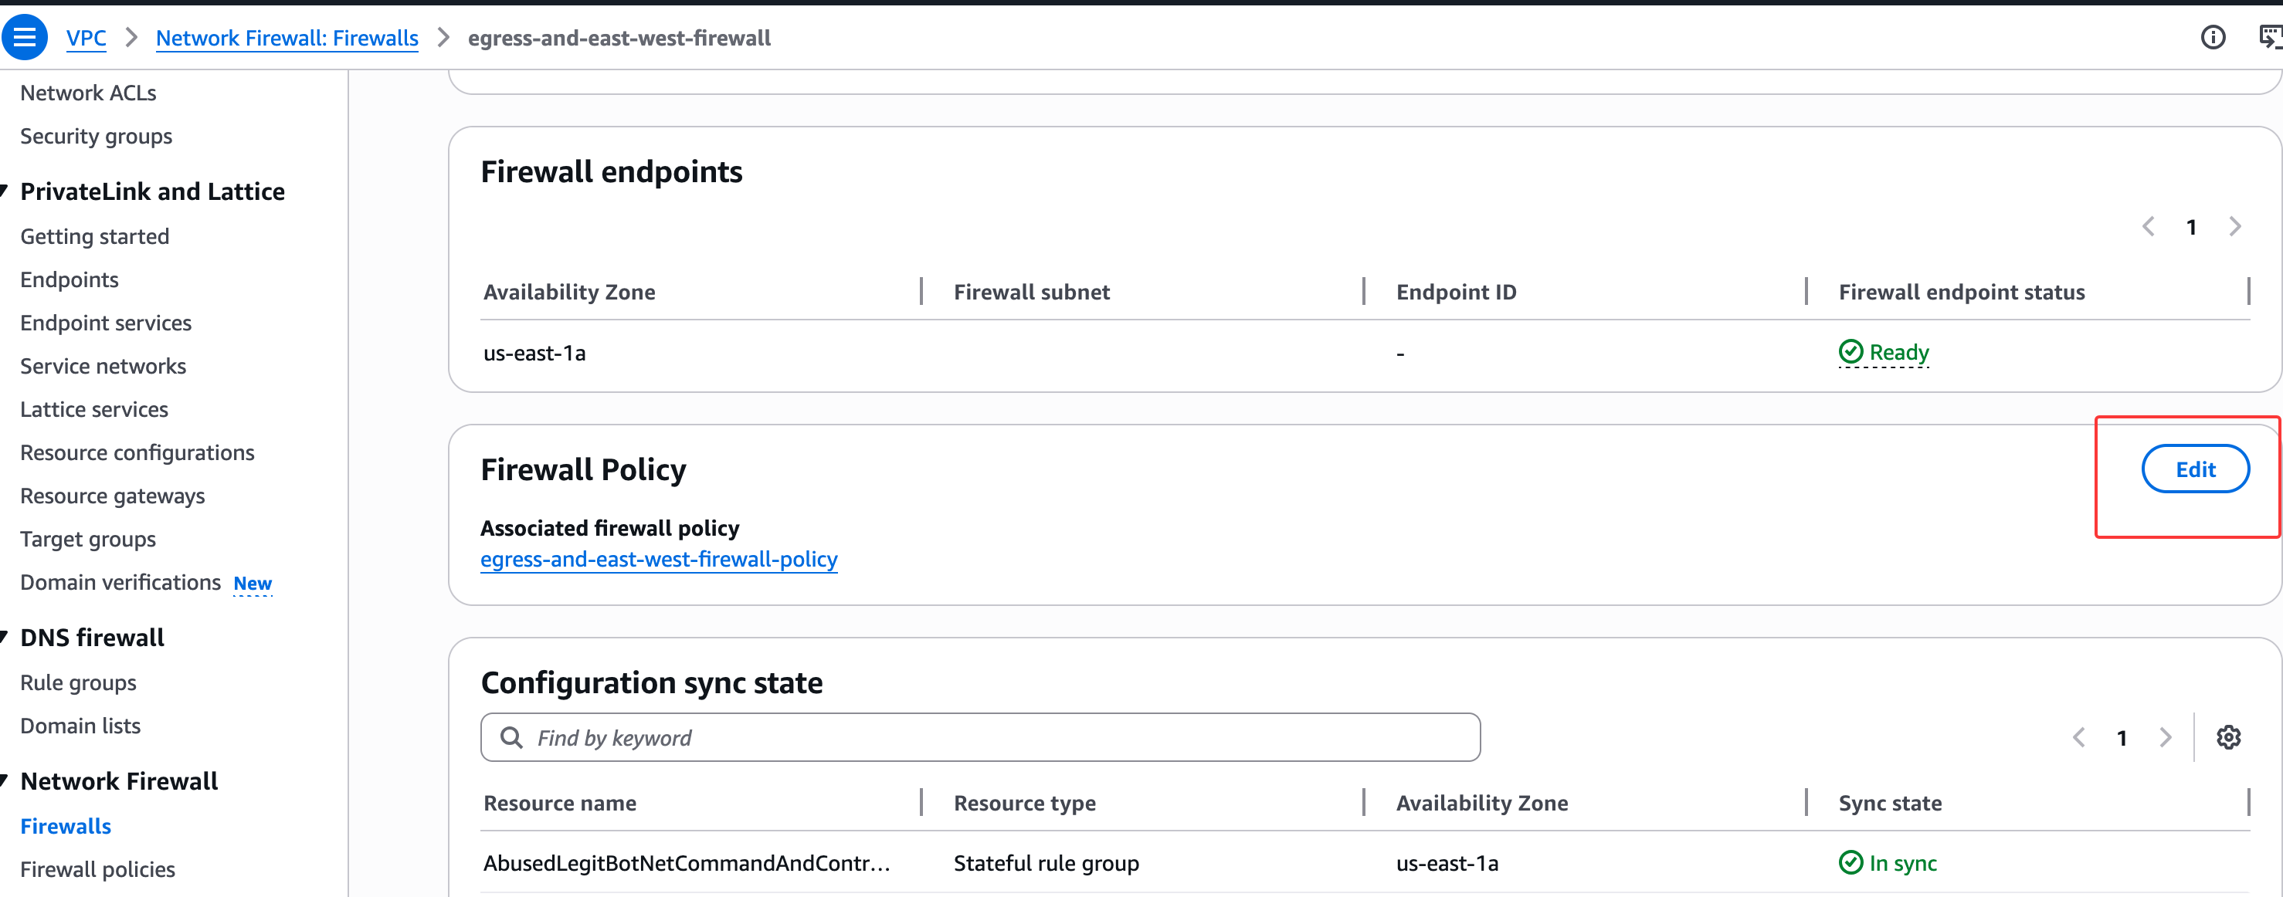Open Firewall policies in sidebar
The image size is (2283, 897).
(97, 868)
